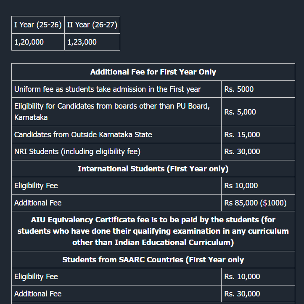This screenshot has width=304, height=304.
Task: Select the Rs. 5000 uniform fee amount
Action: 239,89
